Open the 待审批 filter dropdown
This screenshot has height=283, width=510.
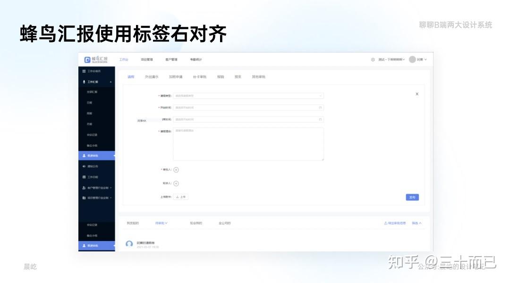coord(161,223)
